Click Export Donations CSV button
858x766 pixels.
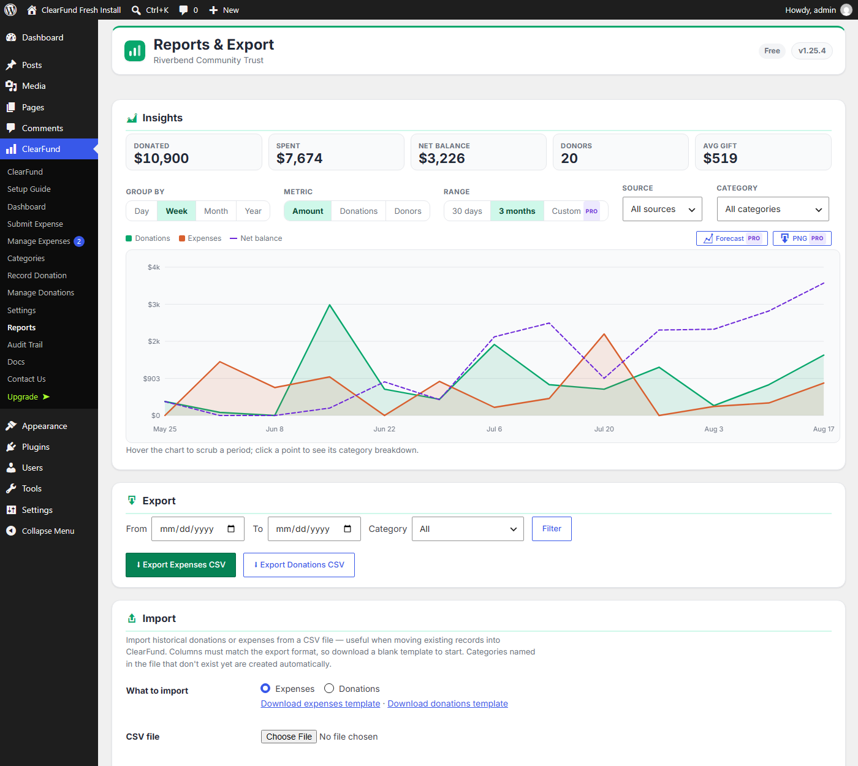[299, 565]
